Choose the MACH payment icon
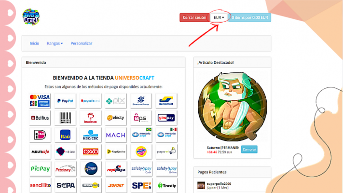 [x=116, y=135]
